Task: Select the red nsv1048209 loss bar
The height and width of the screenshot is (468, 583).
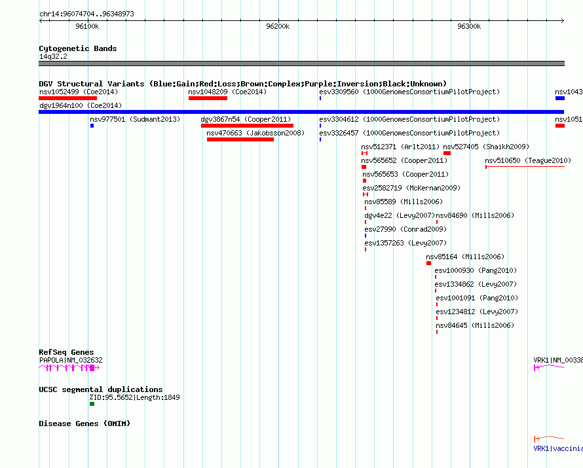Action: [208, 98]
